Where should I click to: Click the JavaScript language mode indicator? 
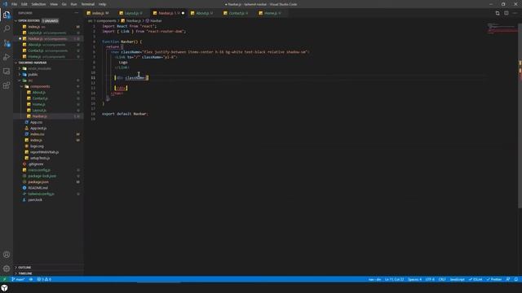tap(457, 279)
